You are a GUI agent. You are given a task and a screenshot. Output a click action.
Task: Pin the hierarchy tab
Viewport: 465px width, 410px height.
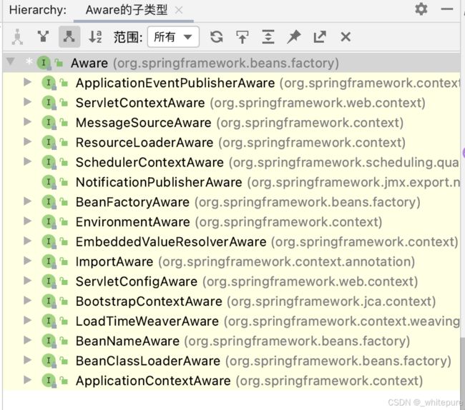click(x=294, y=37)
